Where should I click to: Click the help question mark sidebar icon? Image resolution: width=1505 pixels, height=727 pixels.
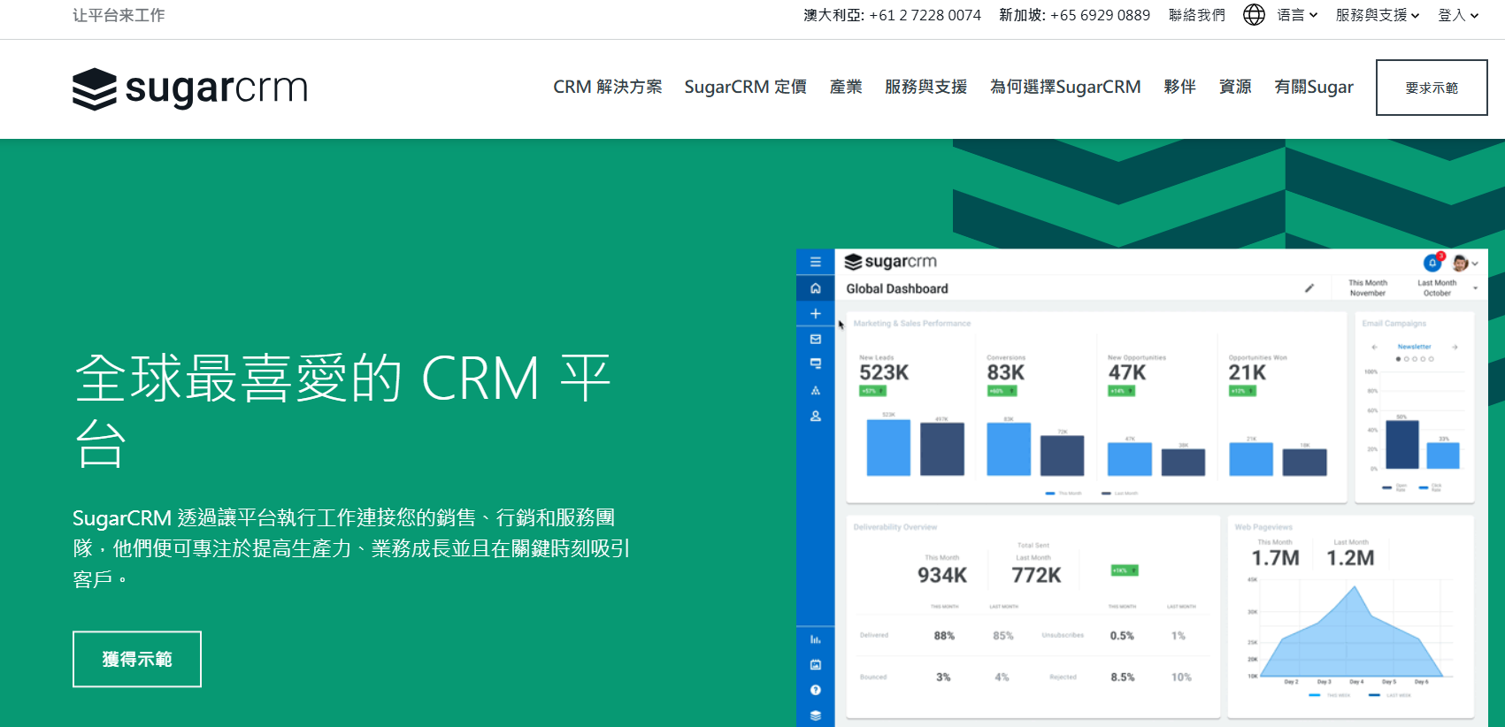[815, 690]
